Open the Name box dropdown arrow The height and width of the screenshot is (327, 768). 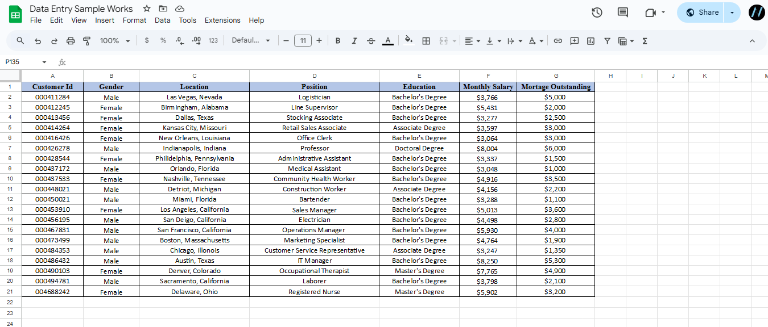pos(44,62)
